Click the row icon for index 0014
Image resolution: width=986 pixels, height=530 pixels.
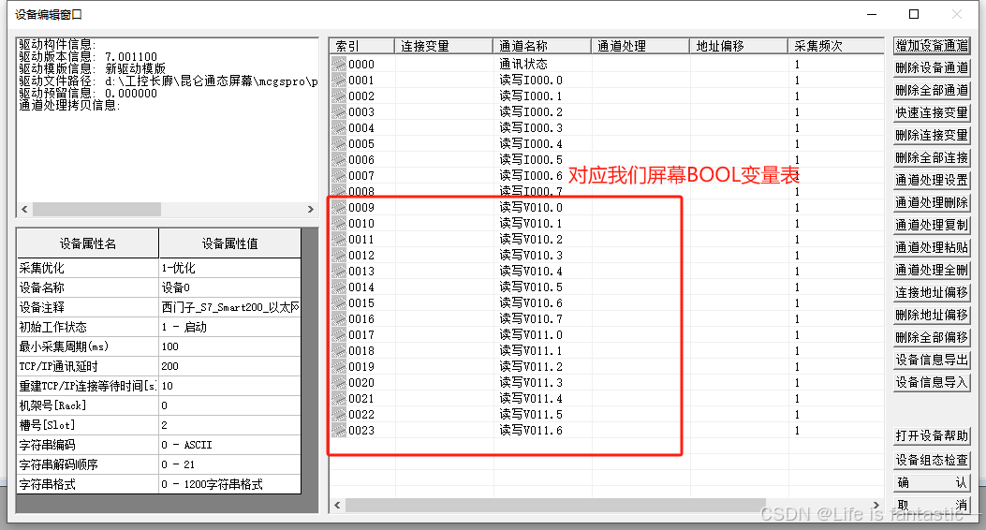339,287
